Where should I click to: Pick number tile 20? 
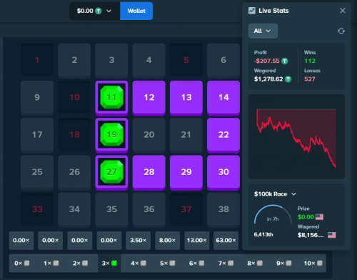pos(149,135)
